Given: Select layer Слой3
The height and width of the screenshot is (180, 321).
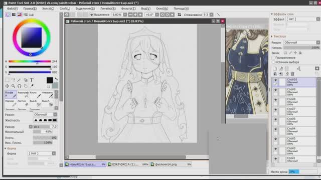Looking at the screenshot, I should pyautogui.click(x=294, y=150).
